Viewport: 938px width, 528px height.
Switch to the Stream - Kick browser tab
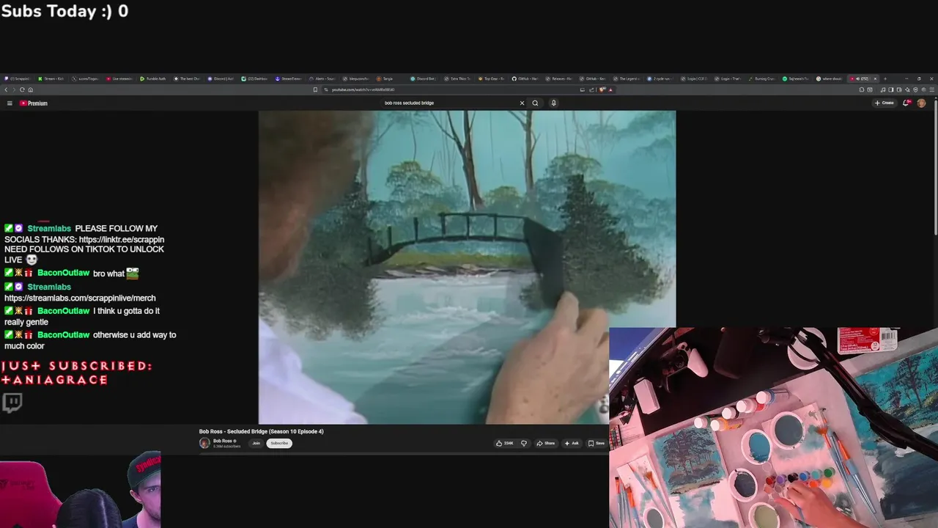(51, 78)
